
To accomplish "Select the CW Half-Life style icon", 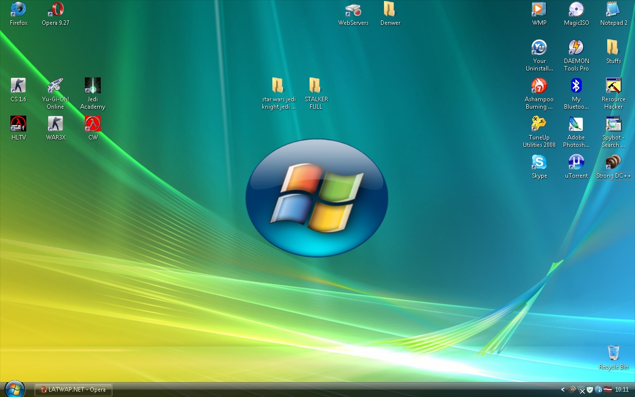I will click(x=93, y=128).
